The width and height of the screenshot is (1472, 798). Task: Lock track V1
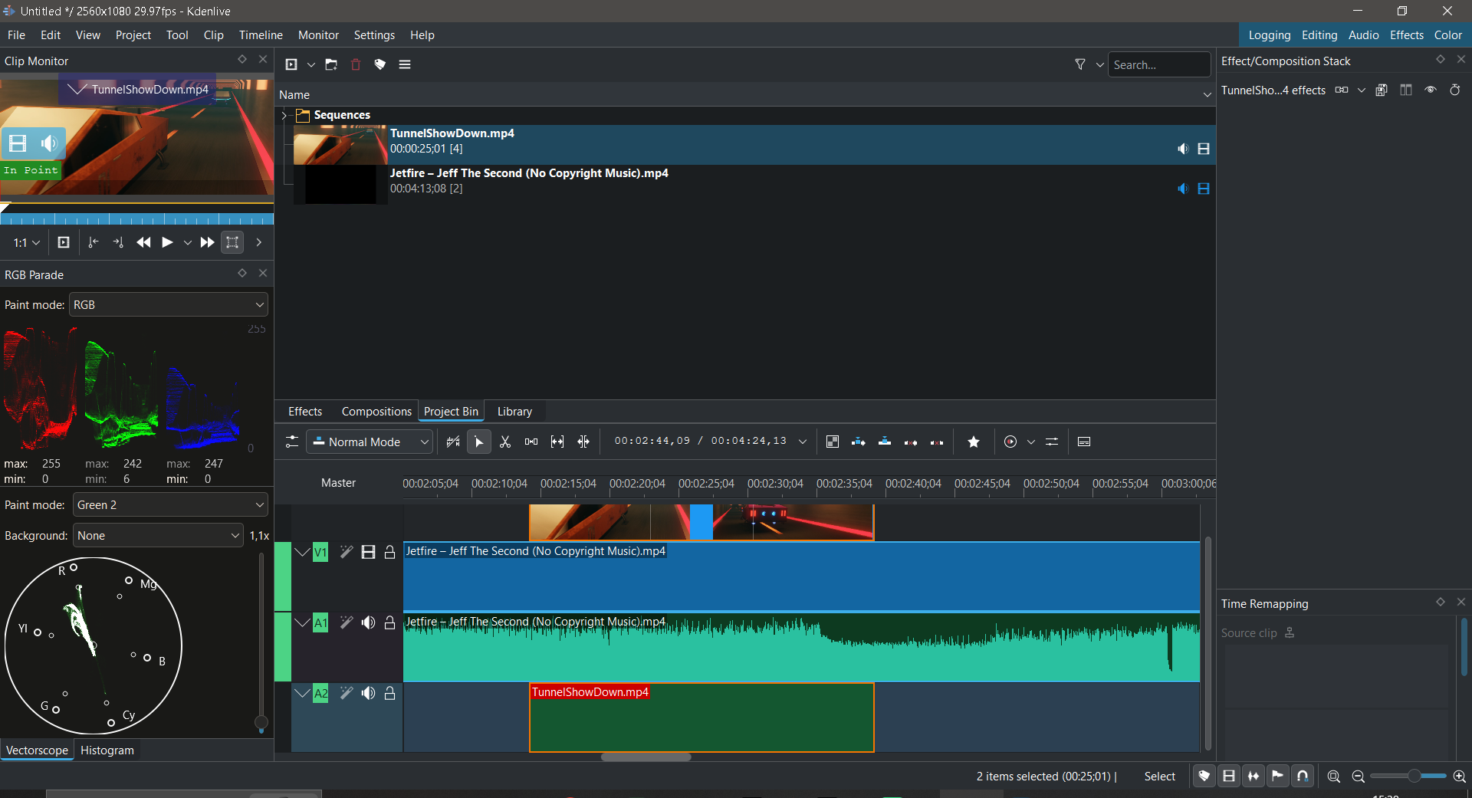tap(389, 552)
